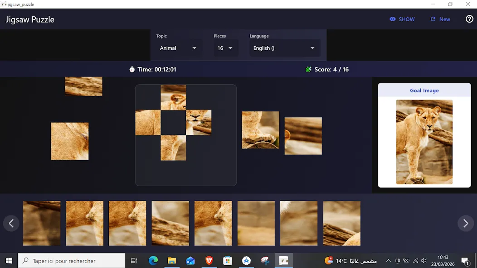Pick the loose rock piece at top left
This screenshot has width=477, height=268.
click(x=84, y=86)
